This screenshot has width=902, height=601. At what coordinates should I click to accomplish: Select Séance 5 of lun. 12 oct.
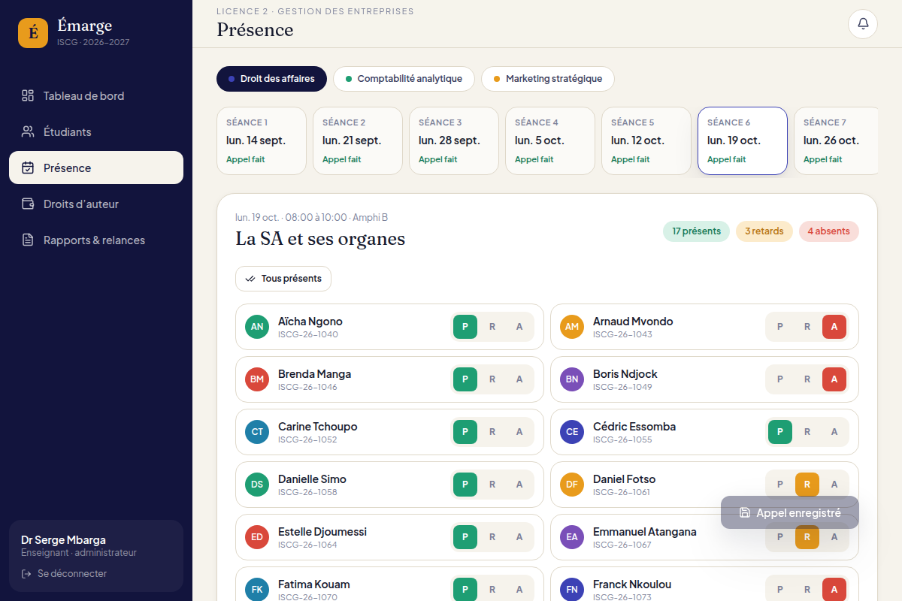click(x=646, y=140)
